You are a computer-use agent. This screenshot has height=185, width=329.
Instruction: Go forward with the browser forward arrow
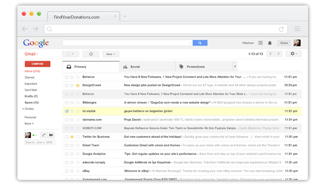tap(35, 29)
